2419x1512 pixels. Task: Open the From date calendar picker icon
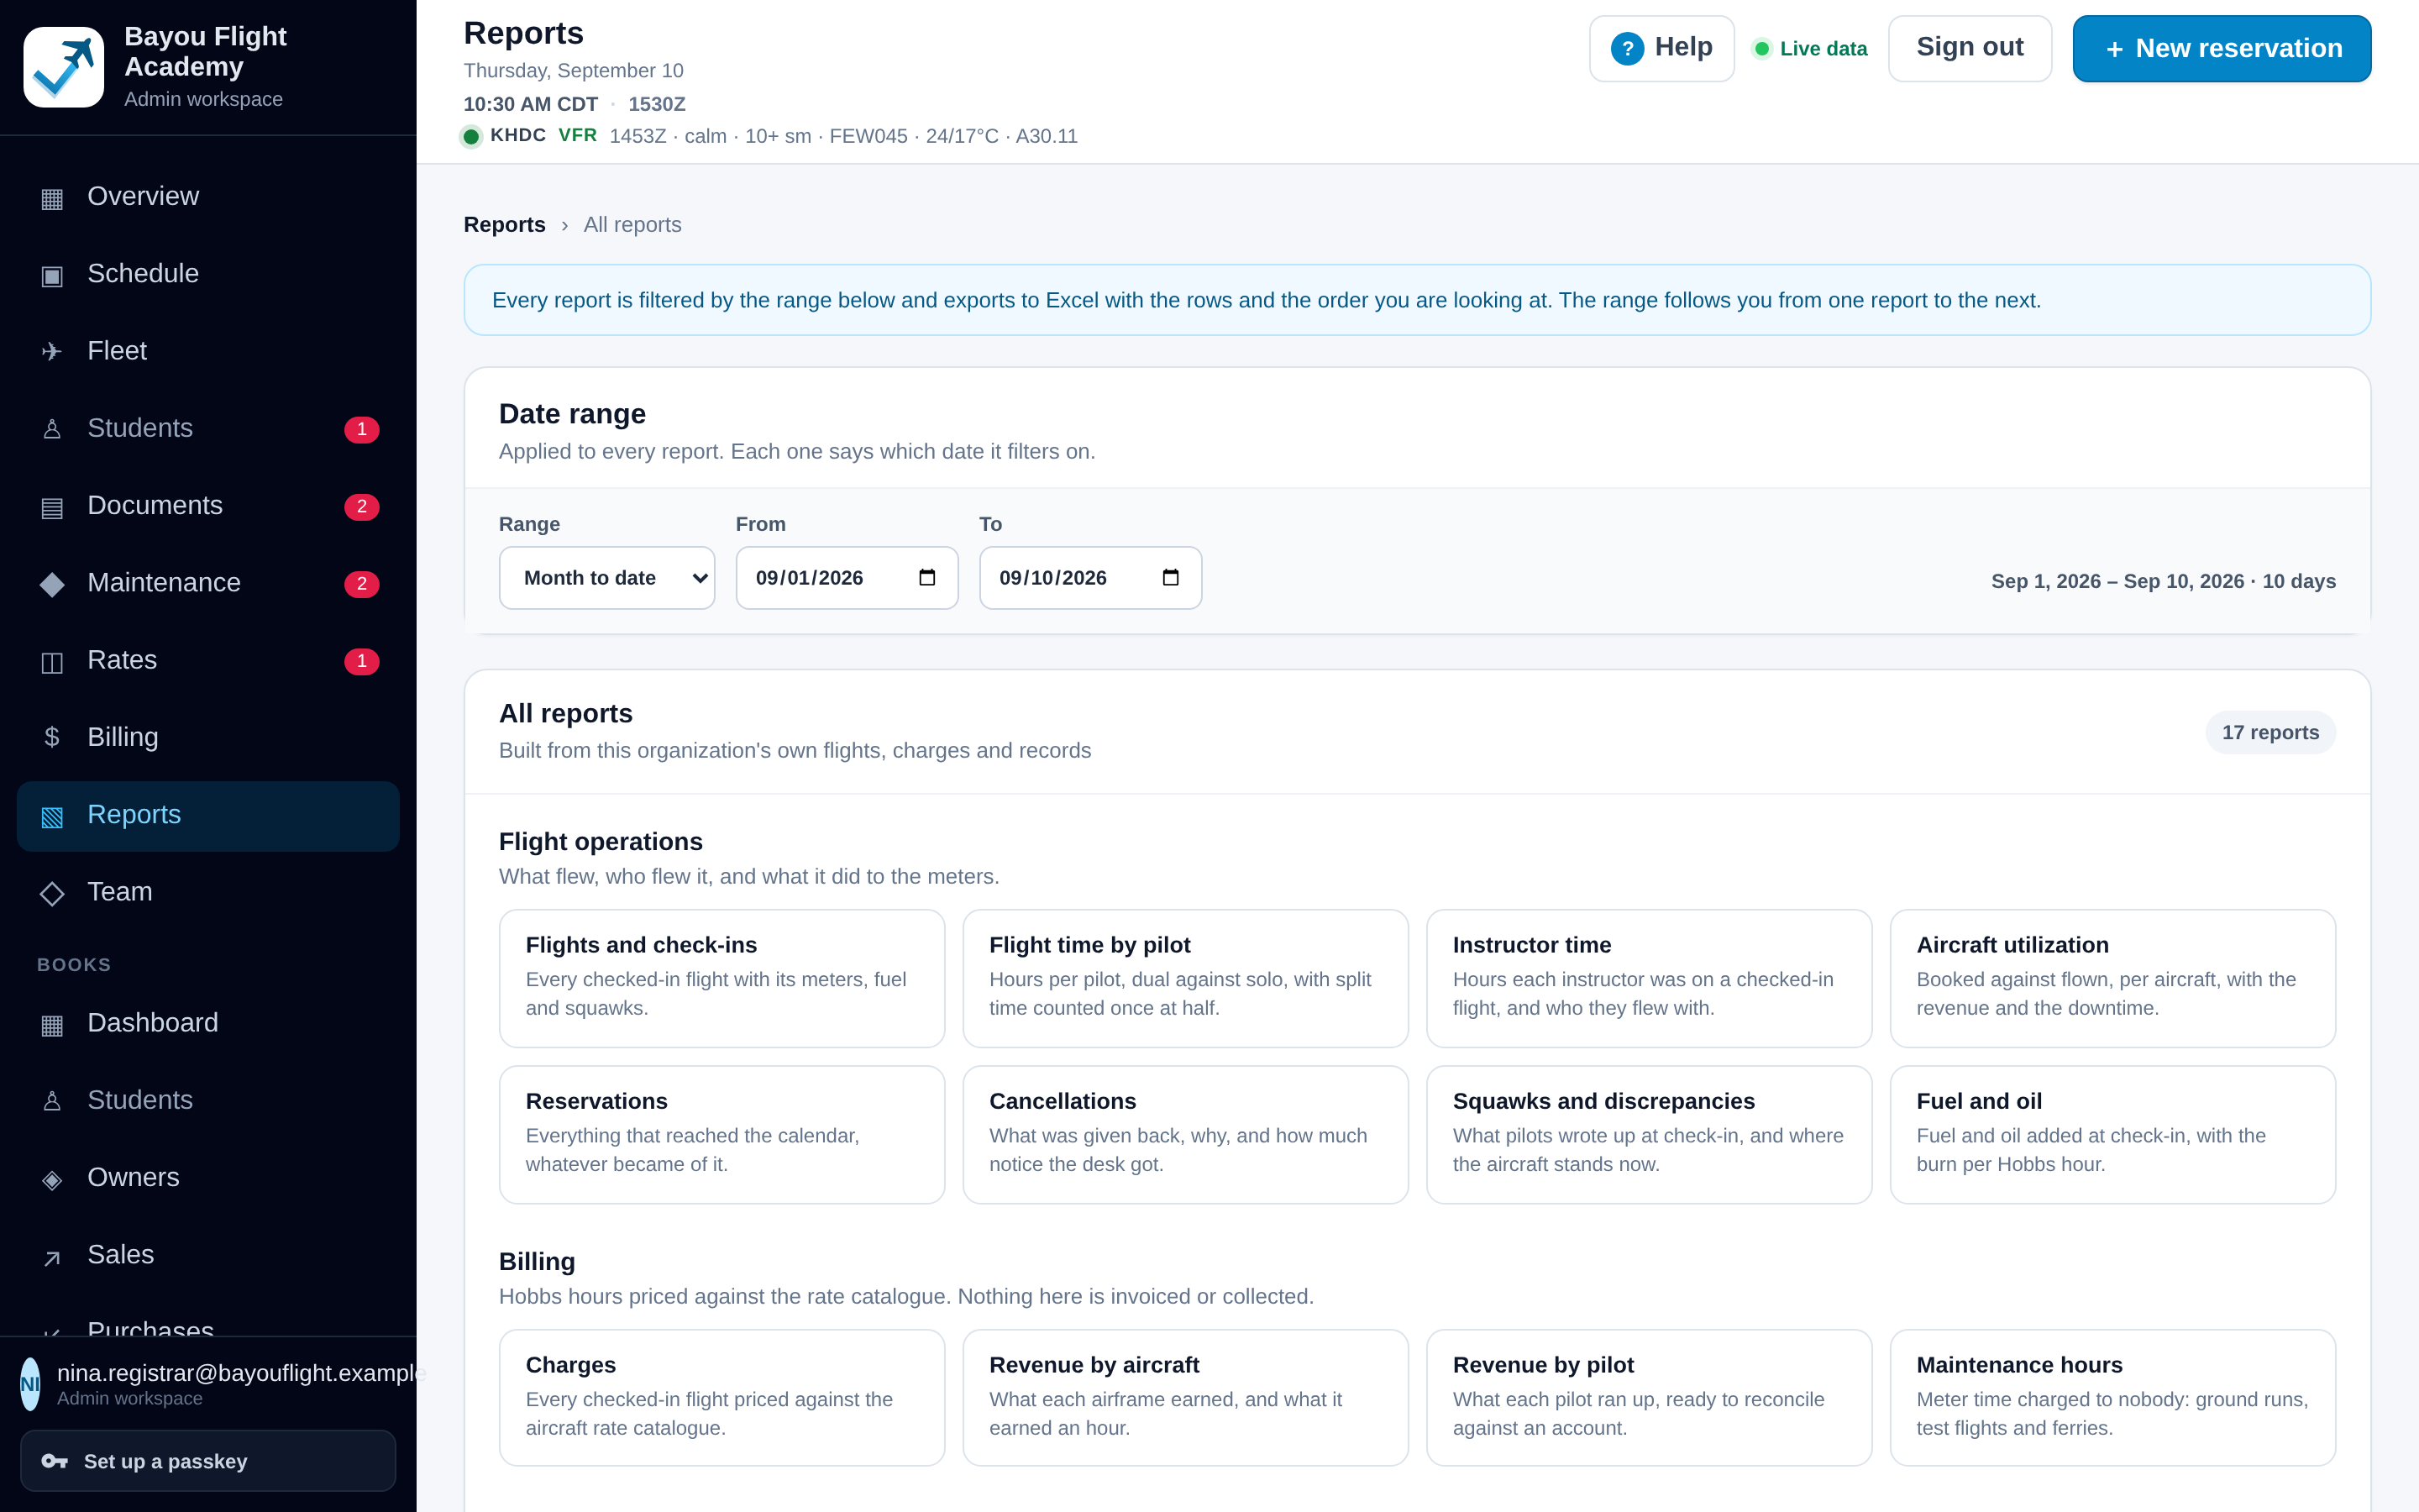point(926,578)
